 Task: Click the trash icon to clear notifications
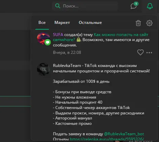(138, 23)
